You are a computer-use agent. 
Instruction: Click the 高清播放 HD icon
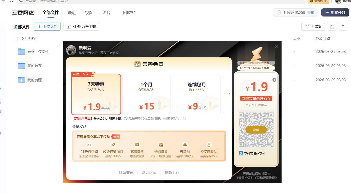tap(137, 145)
